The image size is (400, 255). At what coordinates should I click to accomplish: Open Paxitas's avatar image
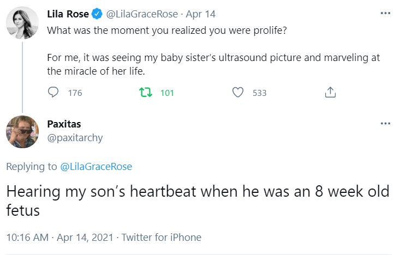pyautogui.click(x=22, y=132)
